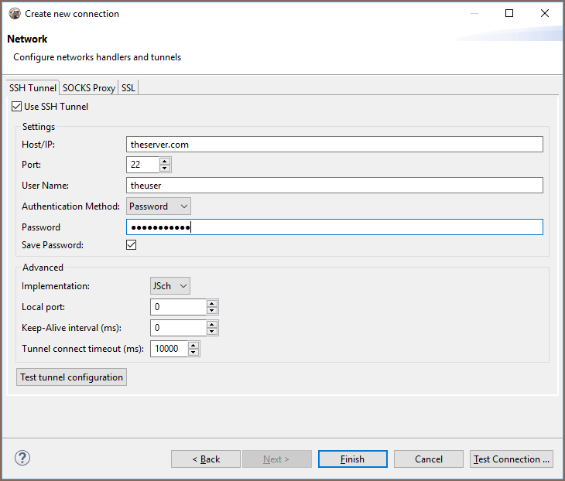This screenshot has width=565, height=481.
Task: Select the SSH Tunnel tab
Action: tap(33, 88)
